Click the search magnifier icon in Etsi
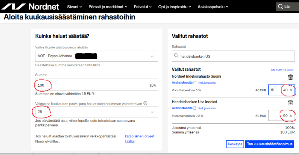Image resolution: width=299 pixels, height=155 pixels. coord(280,7)
